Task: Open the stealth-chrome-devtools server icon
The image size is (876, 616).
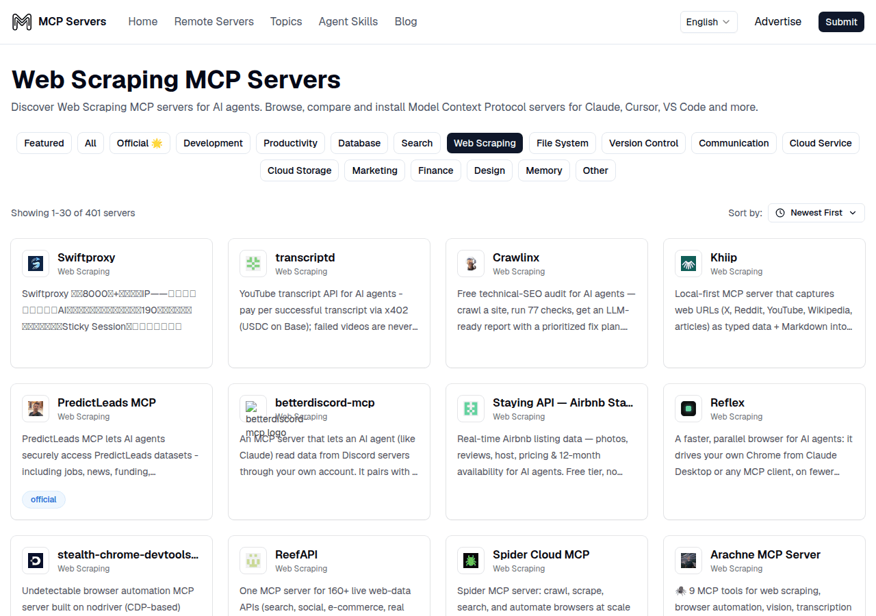Action: pos(36,561)
